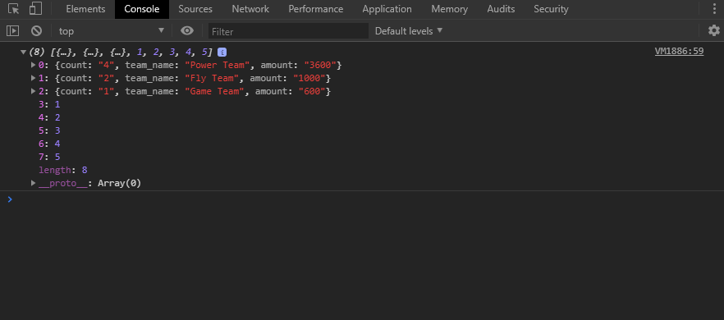Show the console sidebar
Viewport: 724px width, 320px height.
tap(12, 31)
